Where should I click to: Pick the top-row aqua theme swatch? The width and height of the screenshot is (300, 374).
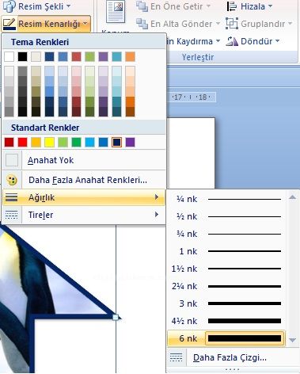click(x=117, y=56)
